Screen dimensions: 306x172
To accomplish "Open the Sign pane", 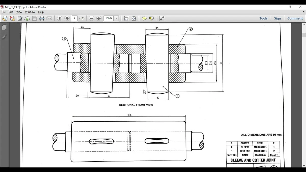I will [x=277, y=18].
